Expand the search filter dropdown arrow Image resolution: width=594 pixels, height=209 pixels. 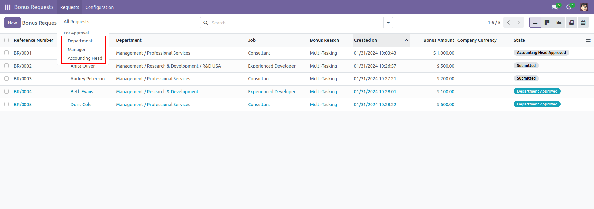point(388,23)
